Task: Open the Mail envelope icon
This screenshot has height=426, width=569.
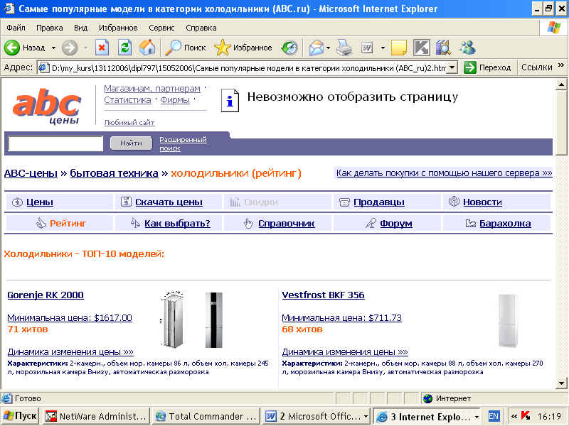Action: point(316,48)
